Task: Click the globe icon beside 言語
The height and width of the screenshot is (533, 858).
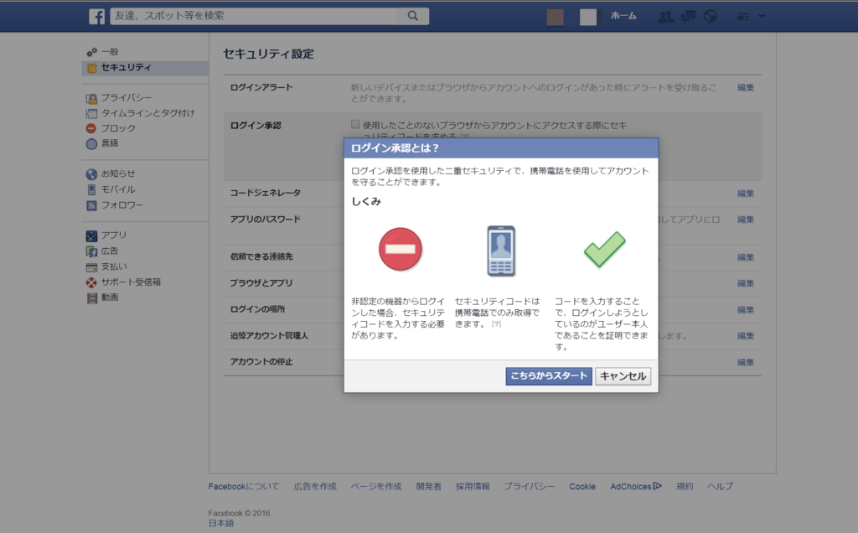Action: pos(91,143)
